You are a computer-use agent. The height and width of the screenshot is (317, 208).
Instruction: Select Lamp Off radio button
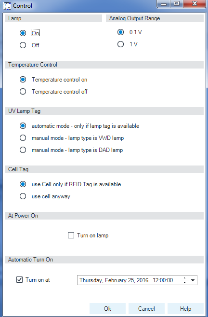click(x=23, y=45)
